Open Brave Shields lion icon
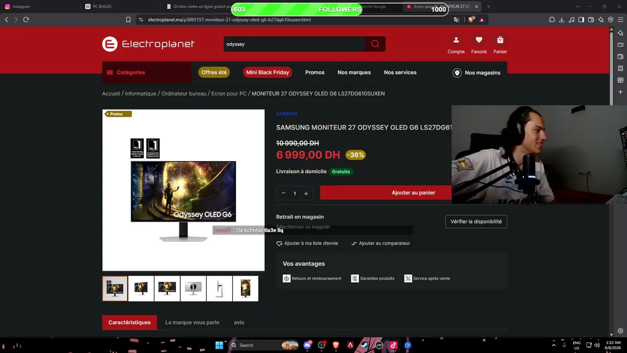Image resolution: width=627 pixels, height=353 pixels. [x=471, y=20]
